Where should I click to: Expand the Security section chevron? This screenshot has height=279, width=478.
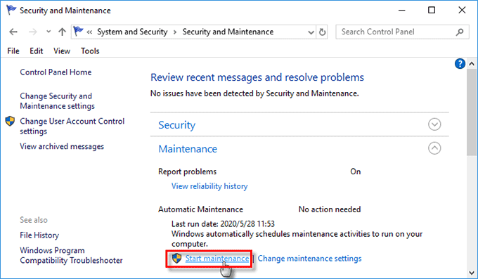pyautogui.click(x=434, y=124)
